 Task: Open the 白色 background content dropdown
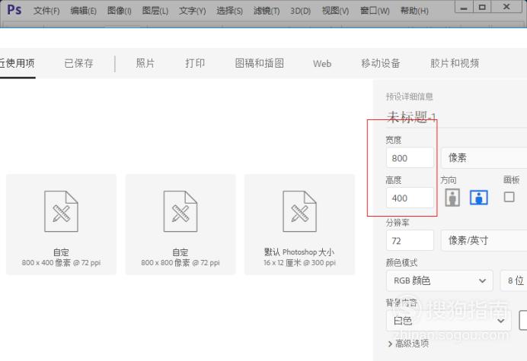pyautogui.click(x=449, y=321)
